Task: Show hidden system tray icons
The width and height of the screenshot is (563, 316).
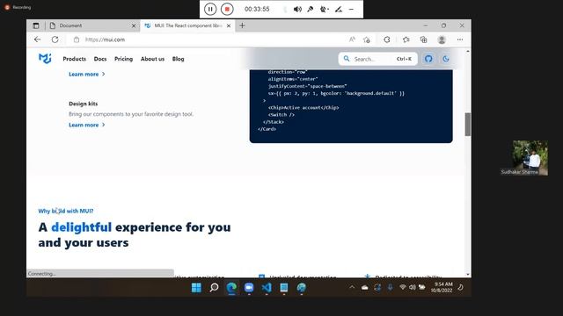Action: click(352, 287)
